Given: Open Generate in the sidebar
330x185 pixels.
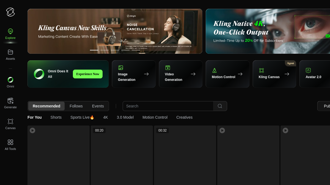Looking at the screenshot, I should coord(10,103).
